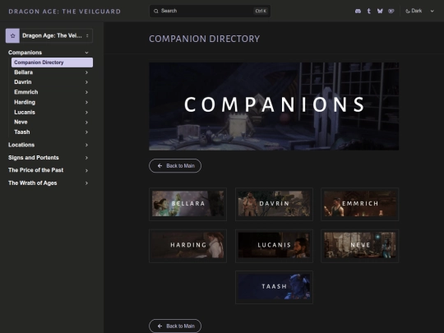Expand the Harding chevron in sidebar
444x333 pixels.
86,102
